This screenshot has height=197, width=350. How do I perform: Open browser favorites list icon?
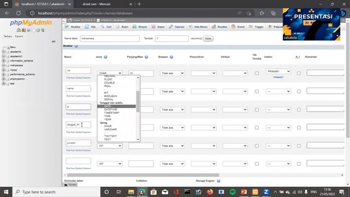pos(262,13)
